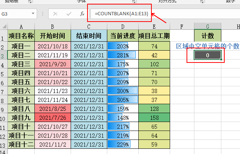Image resolution: width=240 pixels, height=154 pixels.
Task: Select row 13 header
Action: 4,144
